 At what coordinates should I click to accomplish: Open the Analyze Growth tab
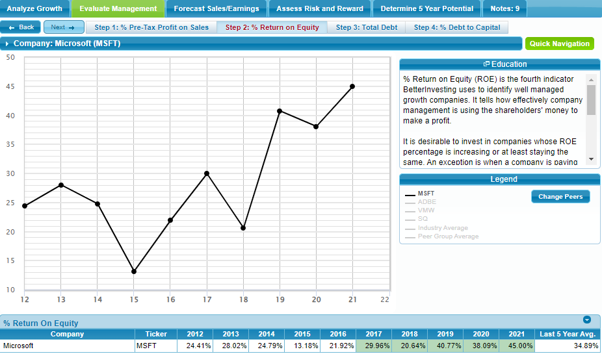(34, 8)
